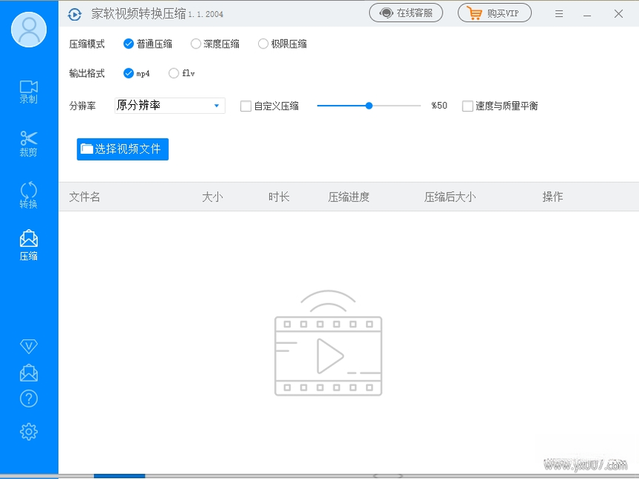Click the 购买VIP button

495,13
